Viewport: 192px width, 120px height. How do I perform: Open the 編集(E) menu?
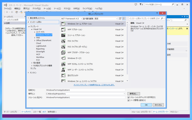(18, 8)
